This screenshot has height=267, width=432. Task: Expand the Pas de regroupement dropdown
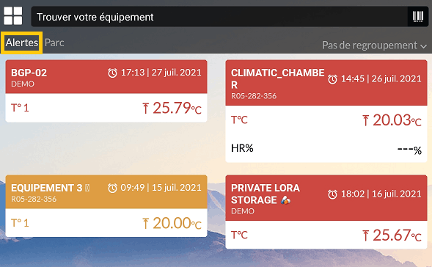click(374, 45)
